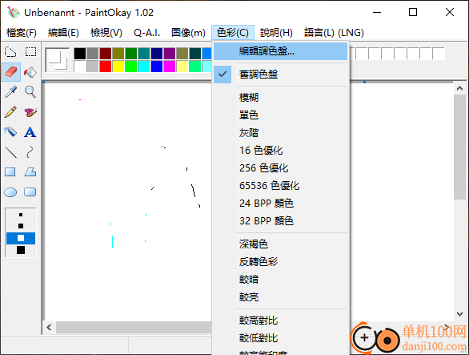Select the Pencil tool
The image size is (469, 355).
coord(10,111)
